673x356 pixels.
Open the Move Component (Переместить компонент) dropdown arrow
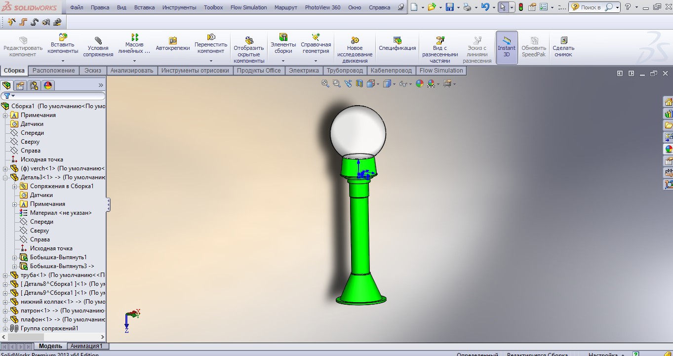(211, 61)
